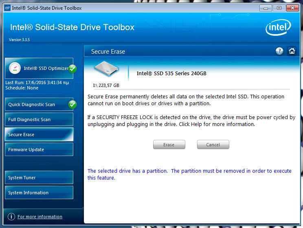Run the Intel SSD Optimizer
Image resolution: width=303 pixels, height=228 pixels.
(39, 68)
